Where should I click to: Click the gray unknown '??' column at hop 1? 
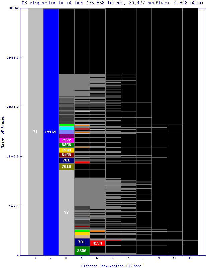pos(35,132)
